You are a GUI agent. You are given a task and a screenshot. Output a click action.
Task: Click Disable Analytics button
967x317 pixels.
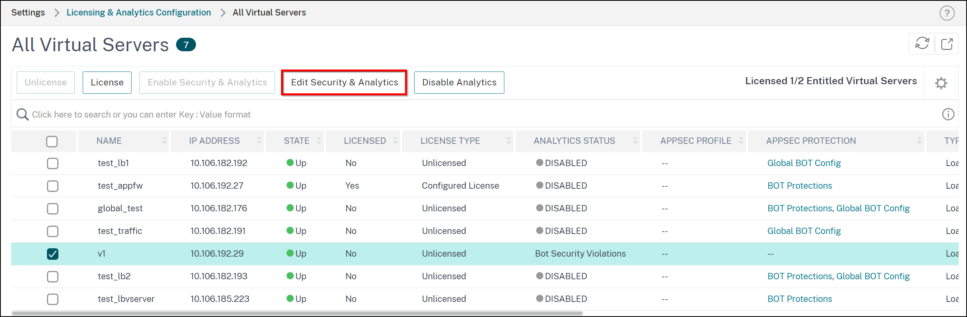(459, 83)
